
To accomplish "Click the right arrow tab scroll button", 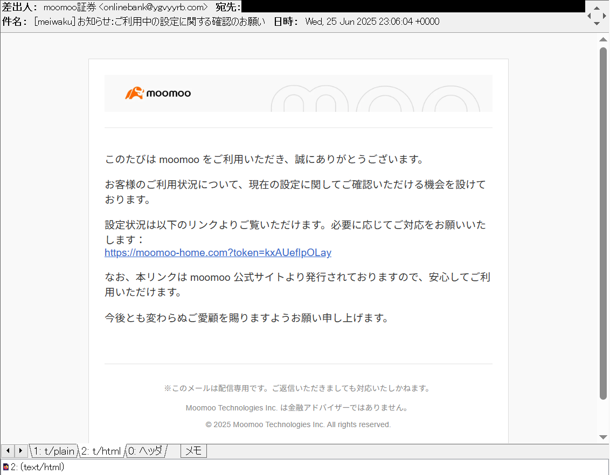I will 20,451.
